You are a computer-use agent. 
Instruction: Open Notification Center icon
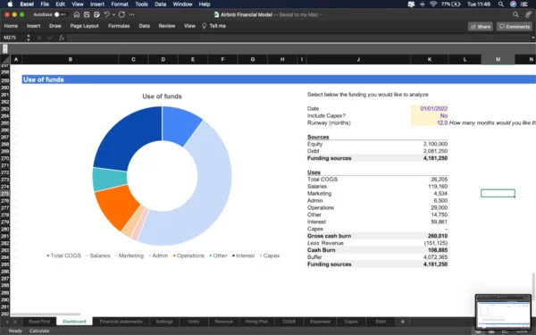(x=524, y=4)
